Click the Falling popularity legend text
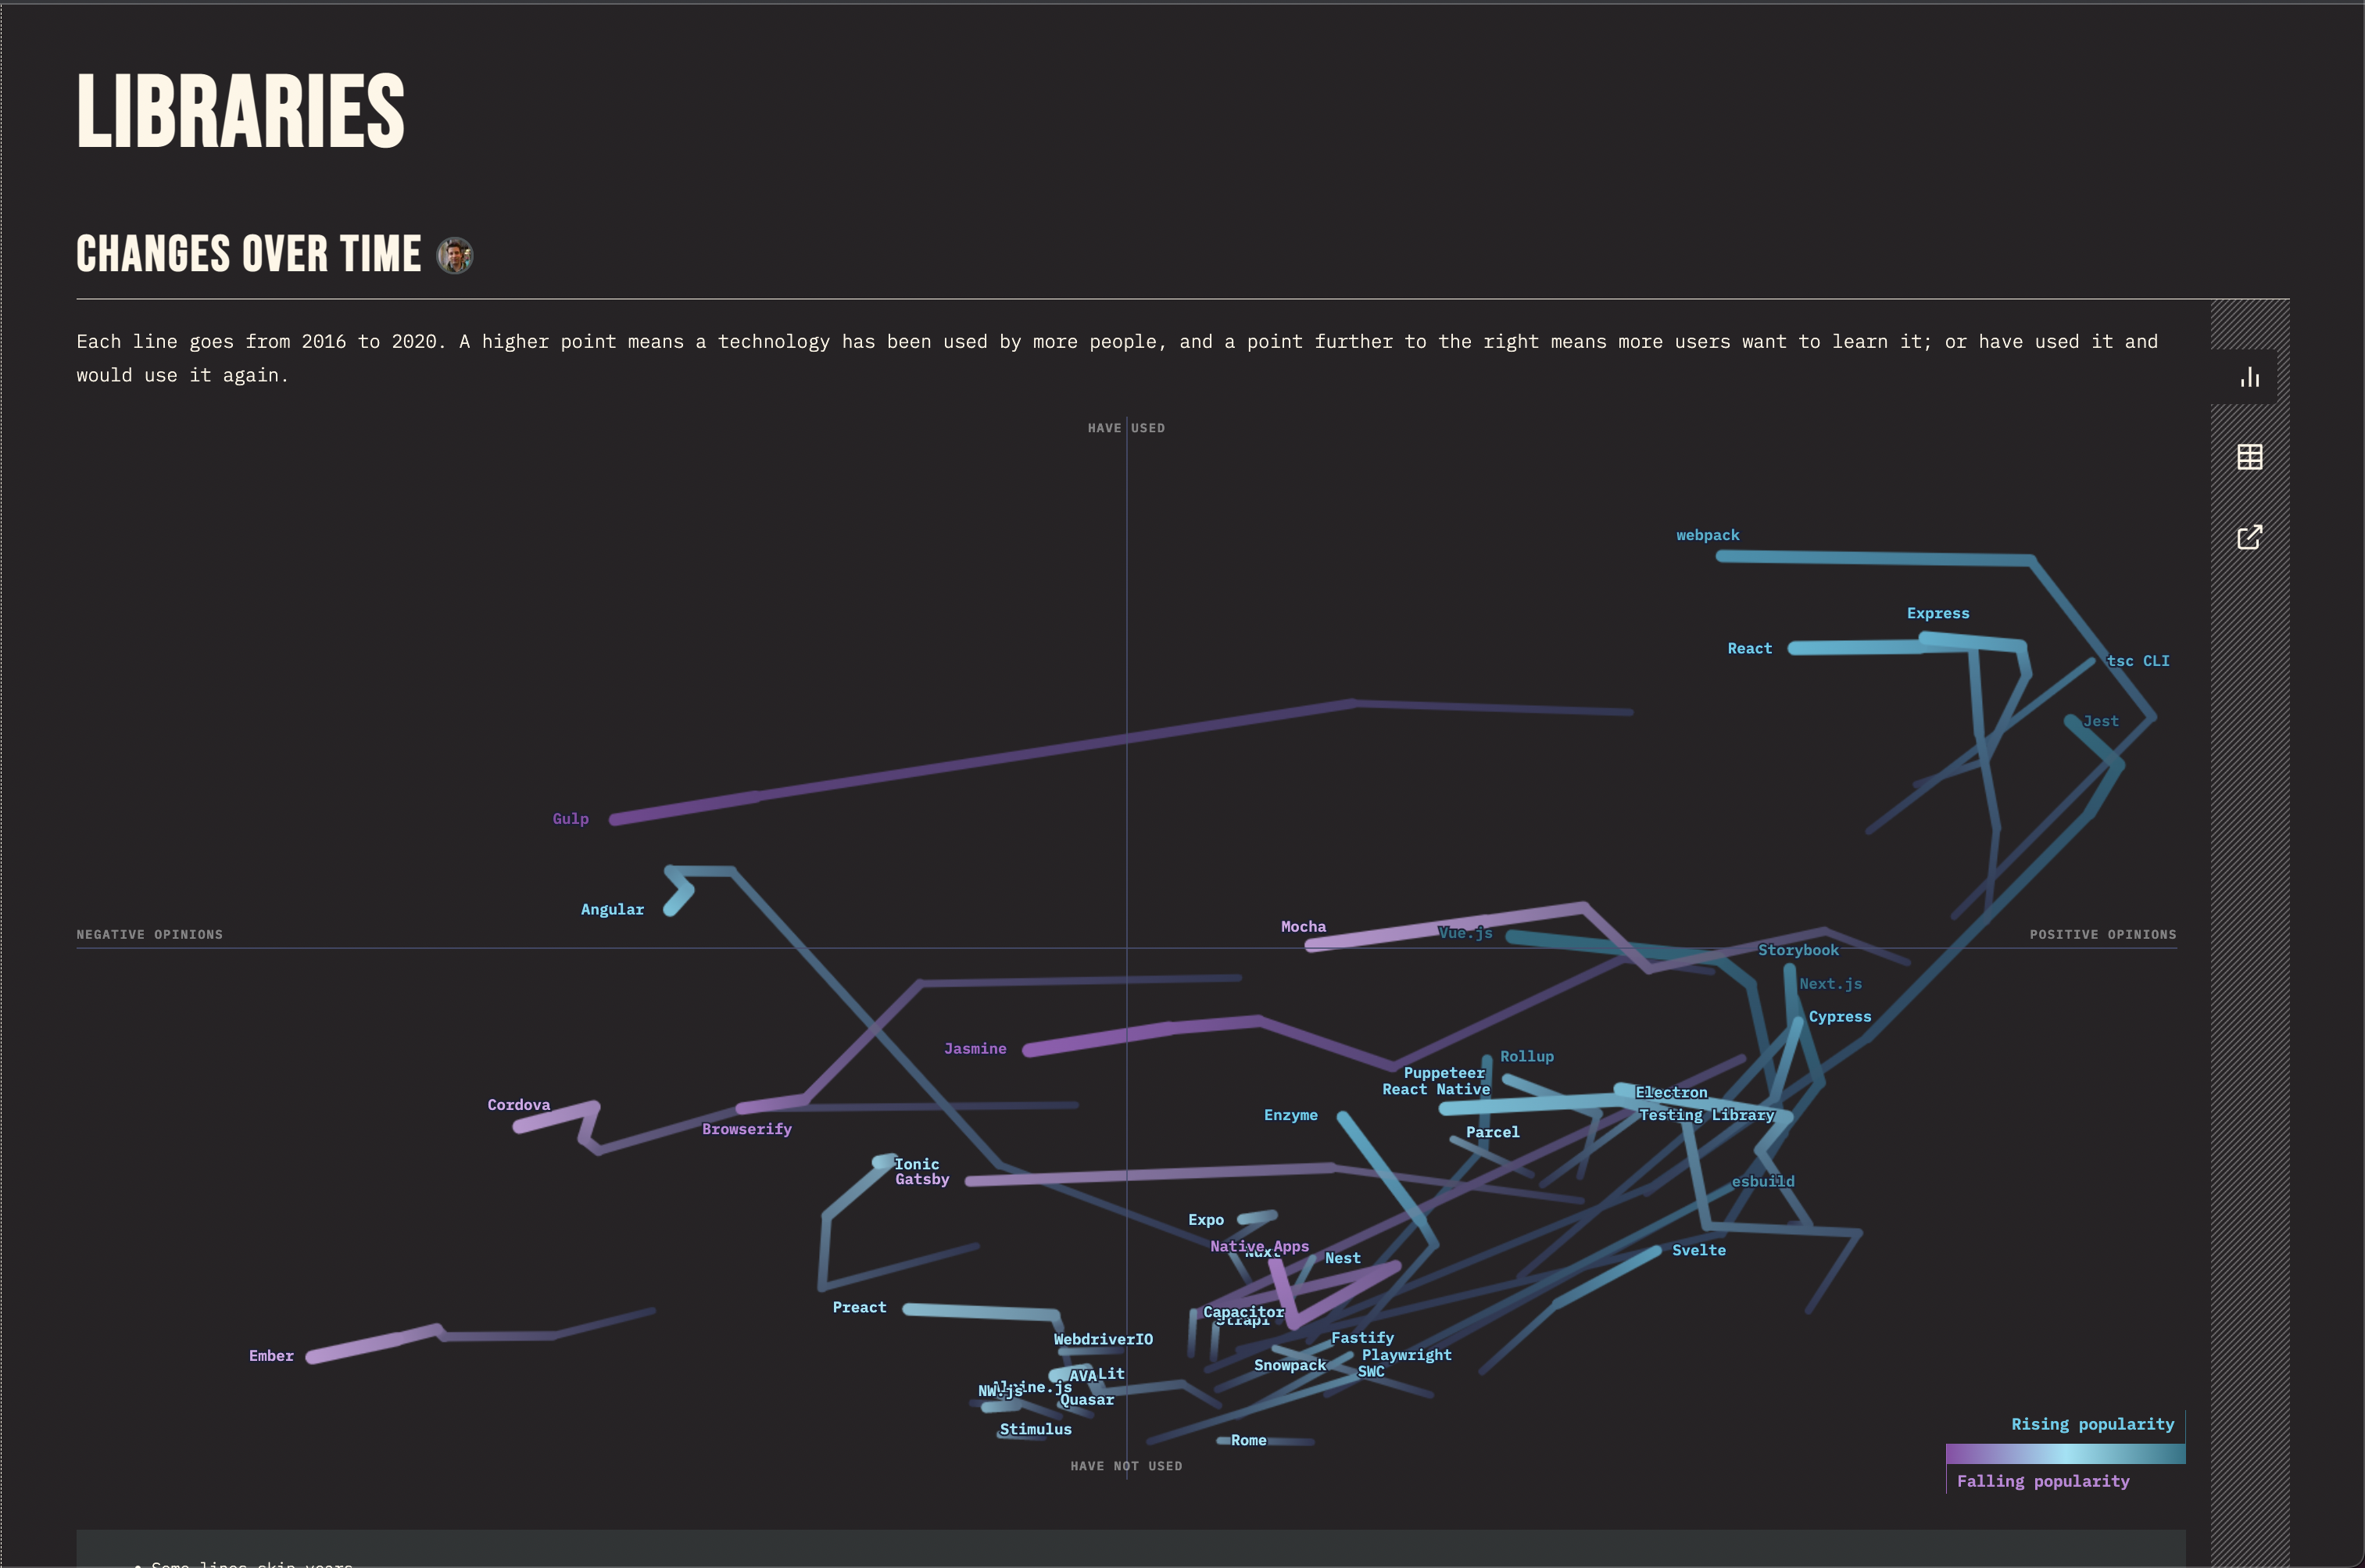The width and height of the screenshot is (2365, 1568). tap(2043, 1481)
